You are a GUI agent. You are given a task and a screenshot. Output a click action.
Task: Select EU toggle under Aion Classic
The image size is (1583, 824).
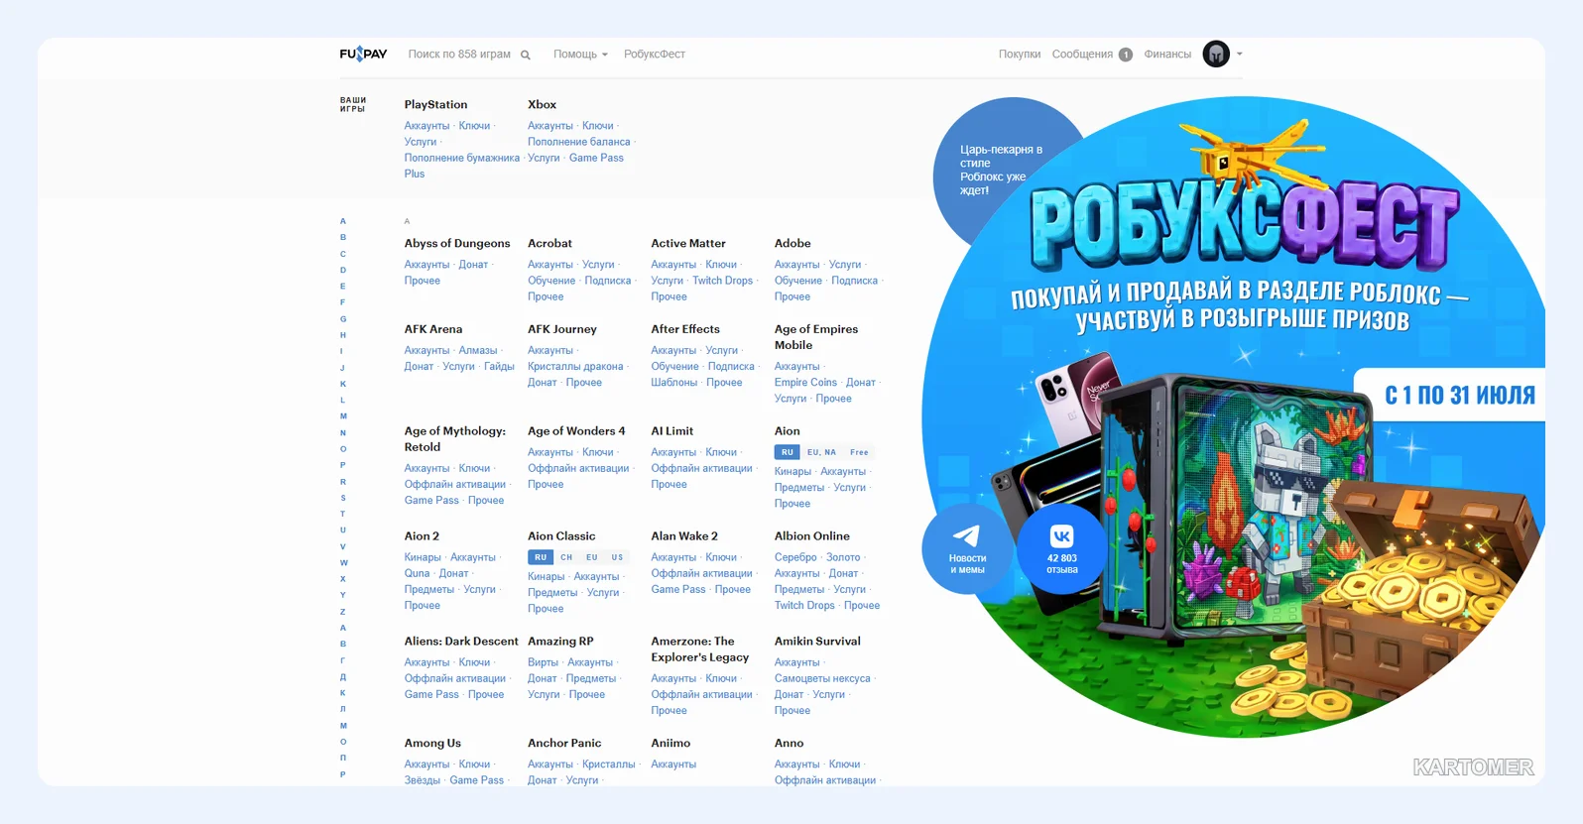point(592,557)
